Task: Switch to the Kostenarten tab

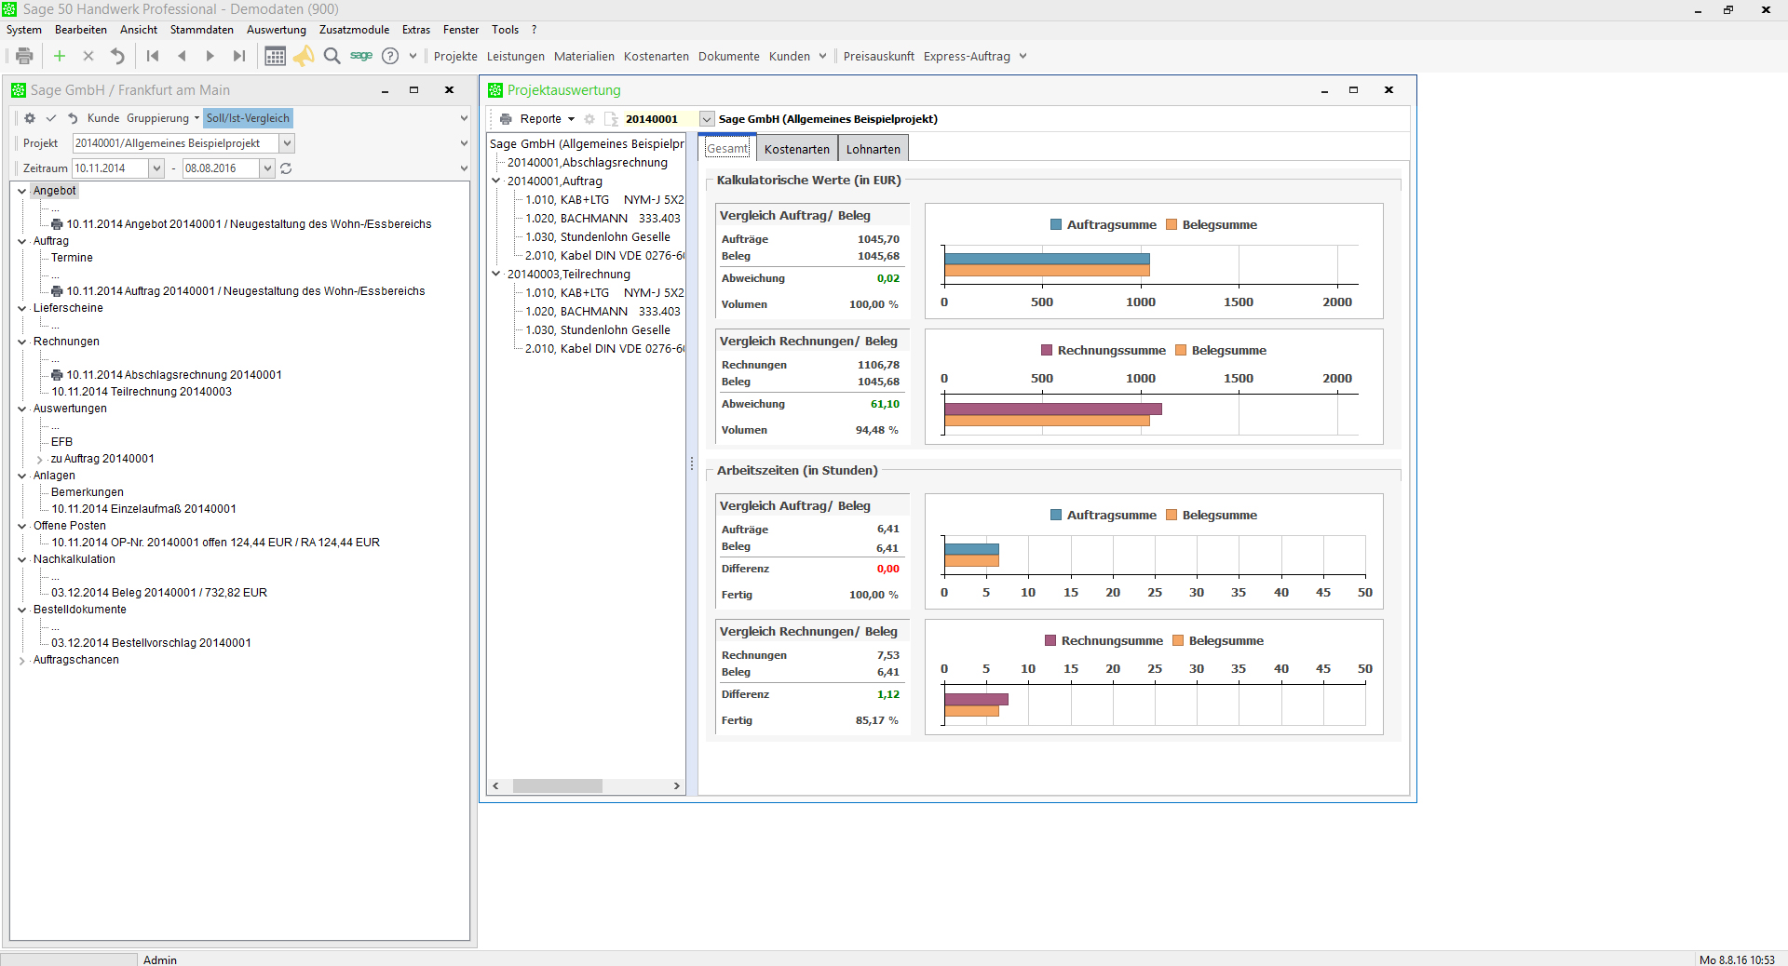Action: tap(796, 149)
